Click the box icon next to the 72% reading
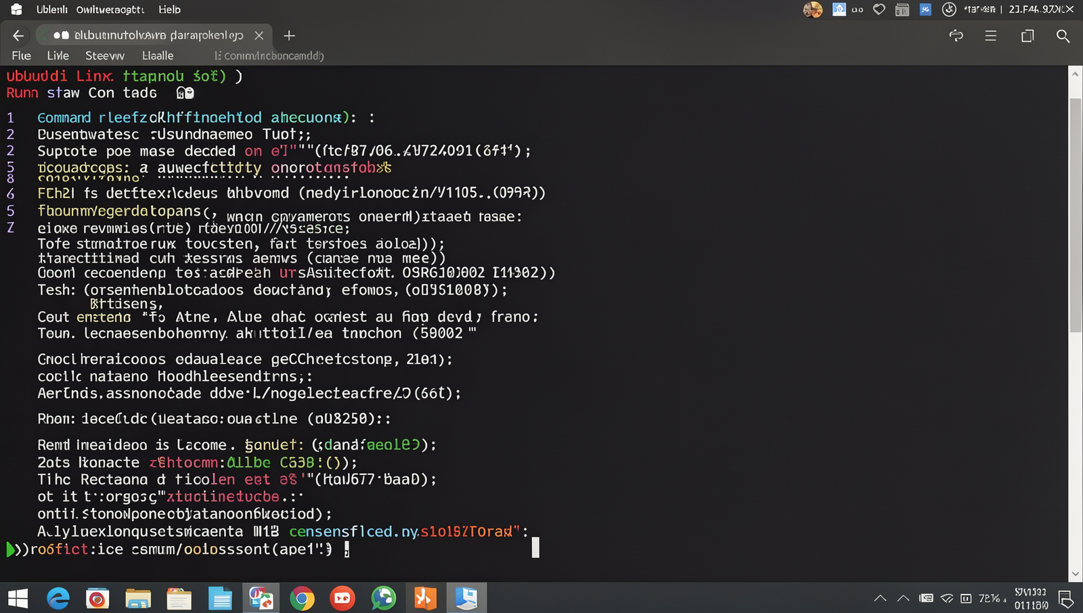 966,598
